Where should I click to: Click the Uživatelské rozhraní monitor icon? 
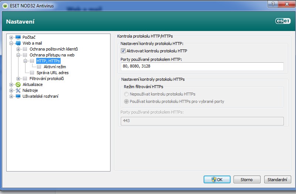pos(18,96)
